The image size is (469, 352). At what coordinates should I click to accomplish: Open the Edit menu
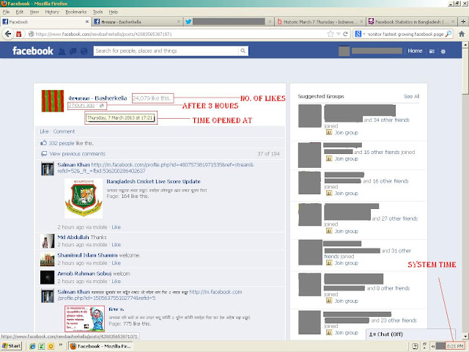(20, 12)
